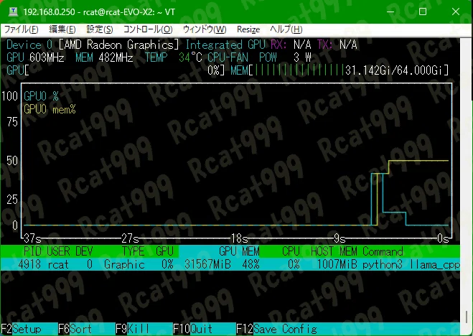Click the Command column header
The width and height of the screenshot is (473, 336).
coord(383,251)
